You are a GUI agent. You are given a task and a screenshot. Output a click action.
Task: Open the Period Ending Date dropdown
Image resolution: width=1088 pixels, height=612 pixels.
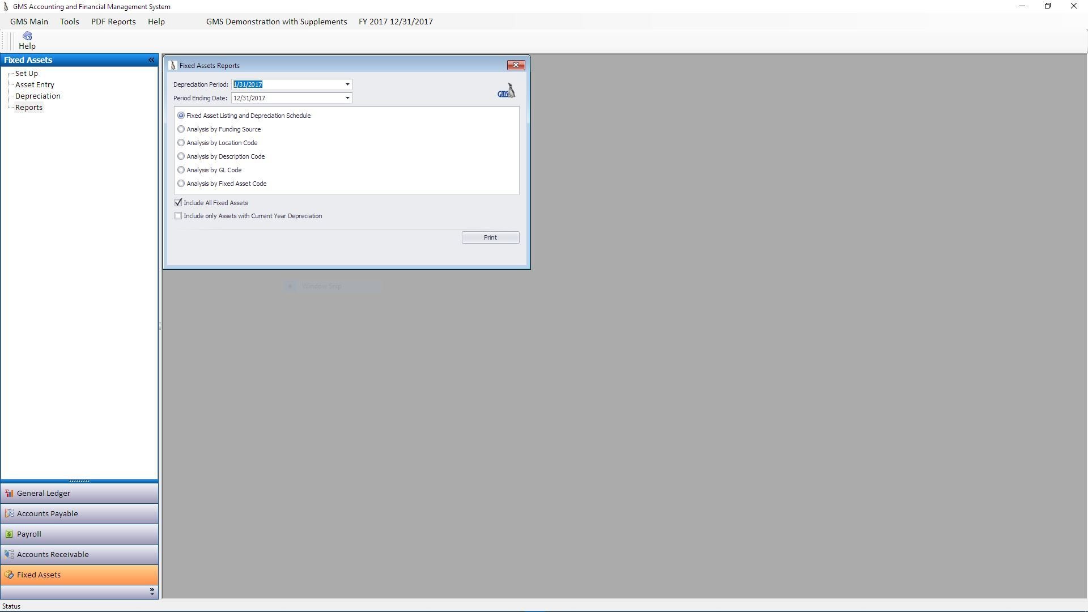347,98
